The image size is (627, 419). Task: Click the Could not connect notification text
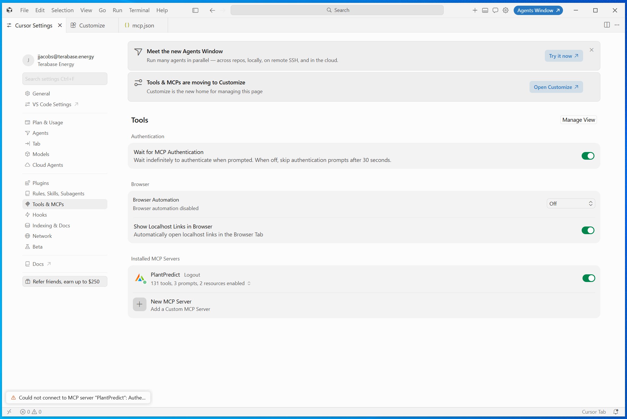82,397
